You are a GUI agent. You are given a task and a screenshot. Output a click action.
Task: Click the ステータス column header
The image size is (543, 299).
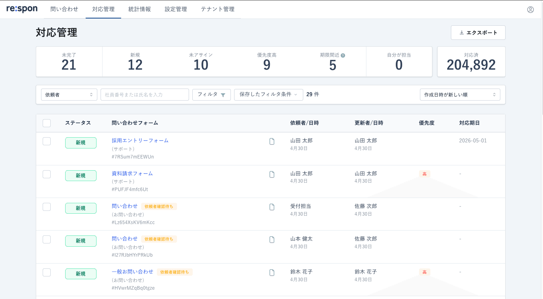tap(78, 123)
